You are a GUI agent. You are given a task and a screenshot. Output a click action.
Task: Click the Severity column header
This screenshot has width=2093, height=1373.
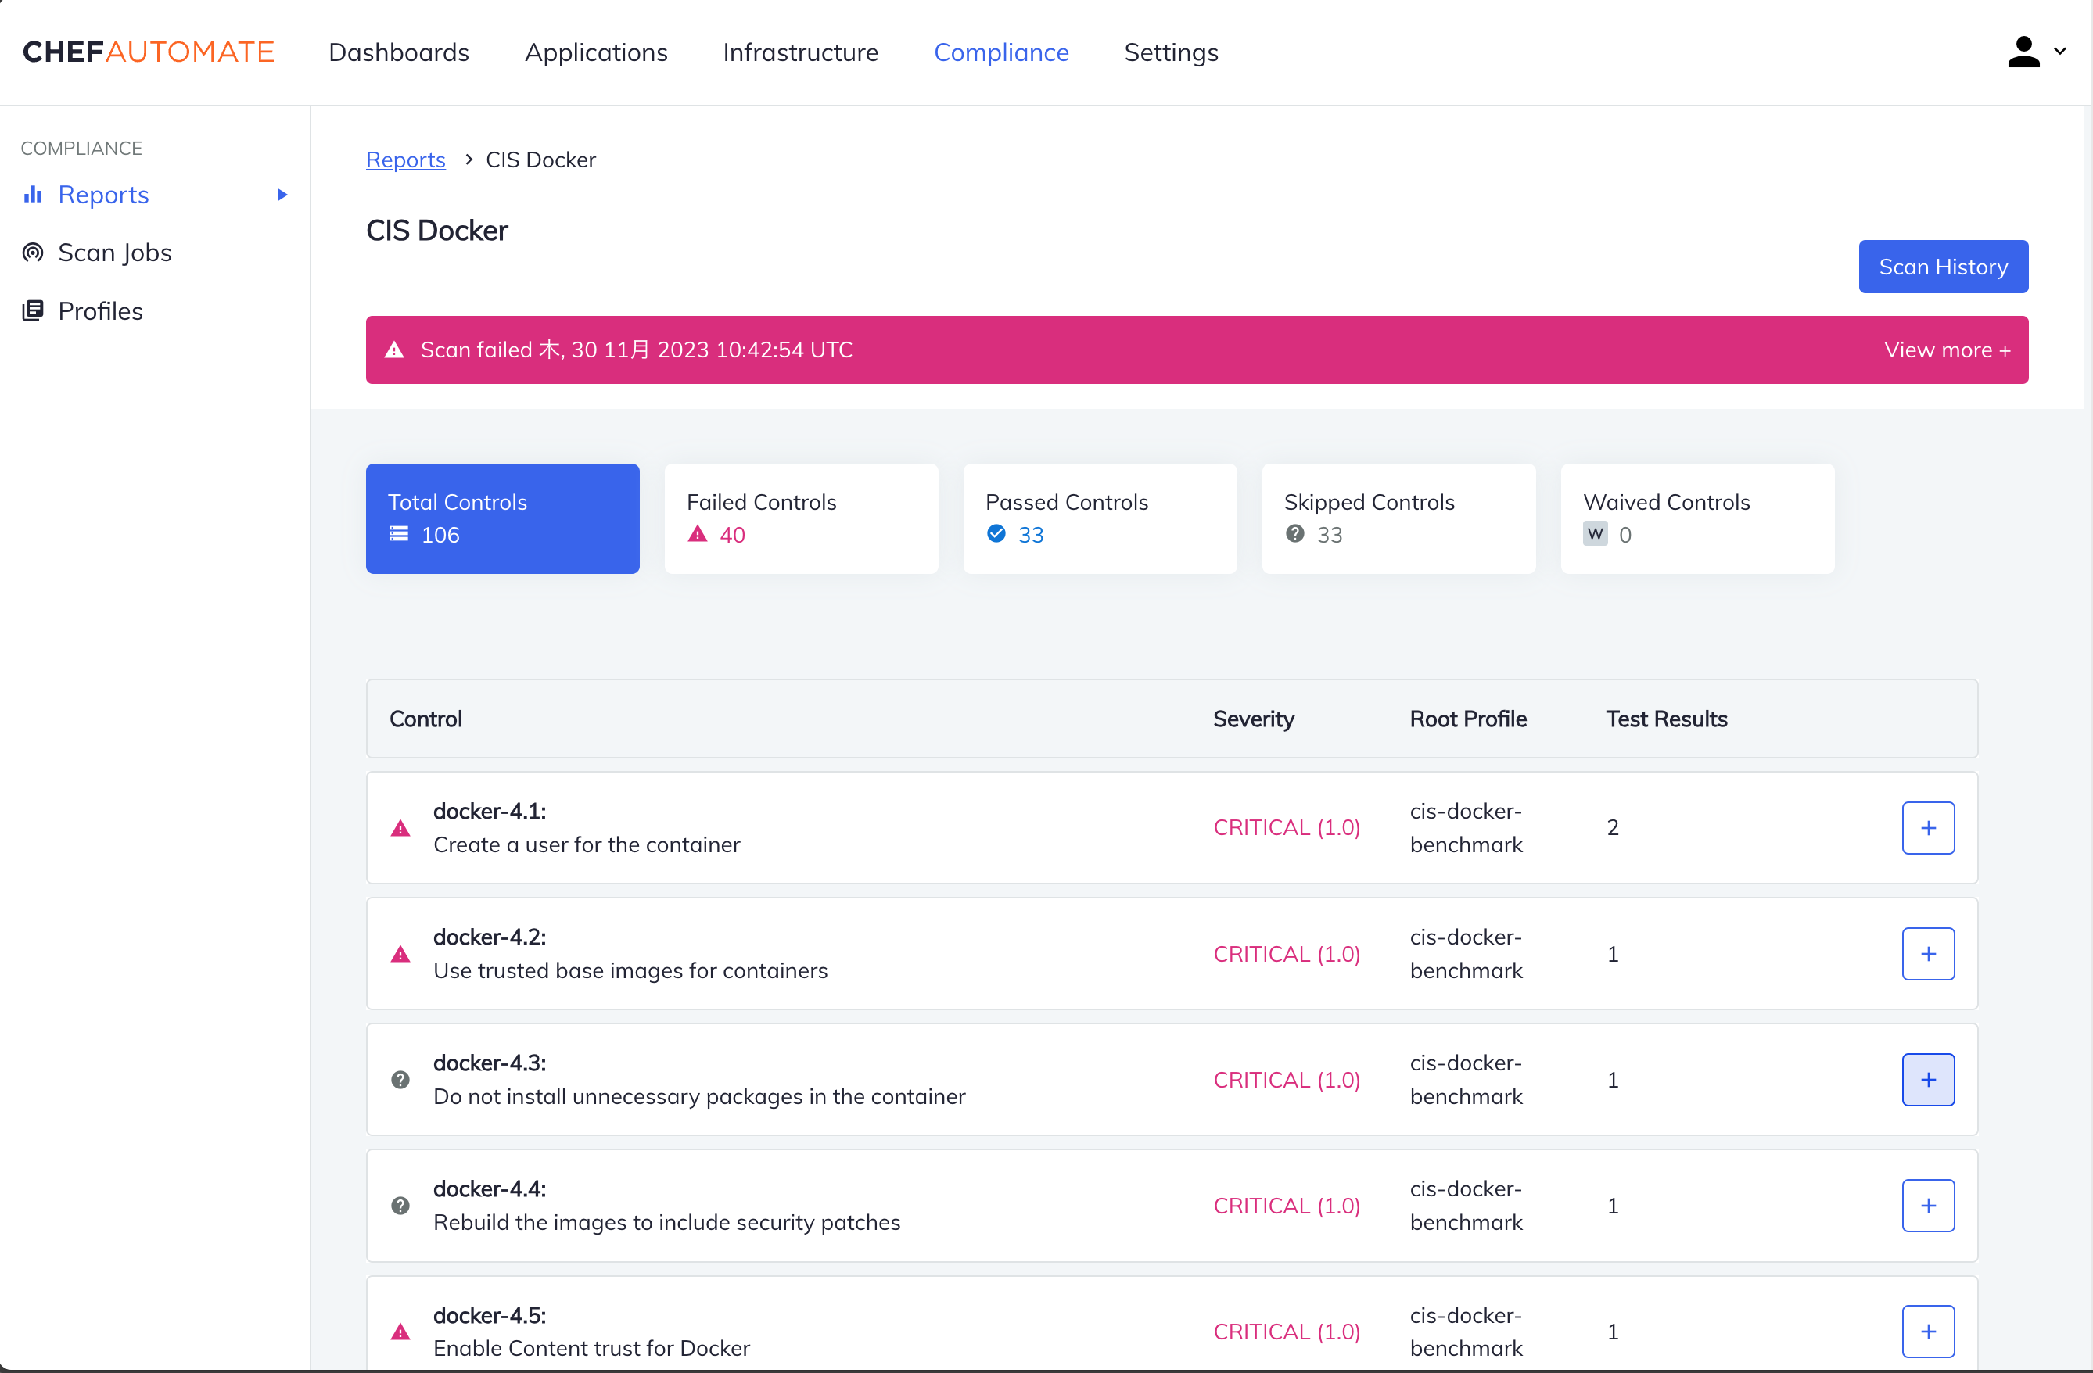point(1253,719)
